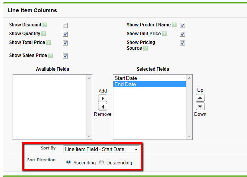
Task: Uncheck the Show Quantity checkbox
Action: point(65,34)
